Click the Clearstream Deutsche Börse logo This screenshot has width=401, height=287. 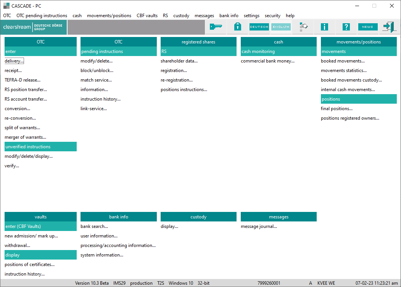coord(34,27)
